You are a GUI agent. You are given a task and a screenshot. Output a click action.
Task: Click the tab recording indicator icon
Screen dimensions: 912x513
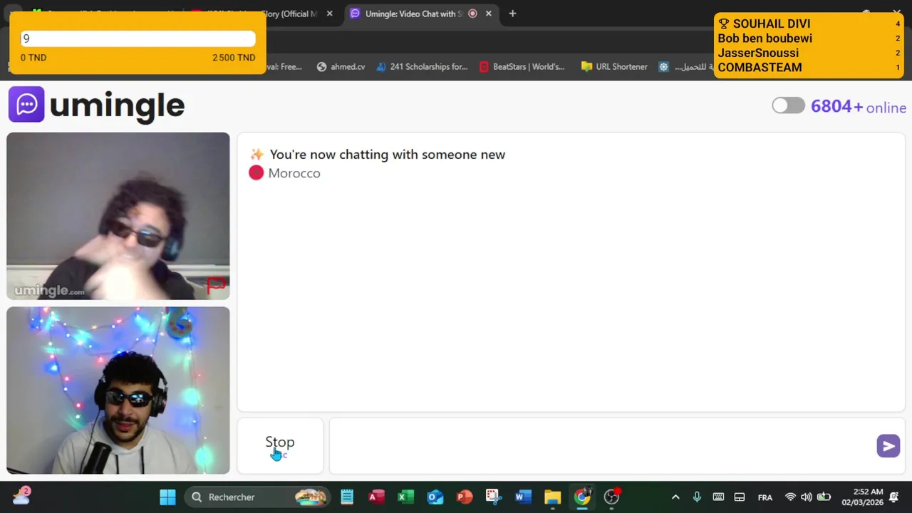pyautogui.click(x=472, y=14)
